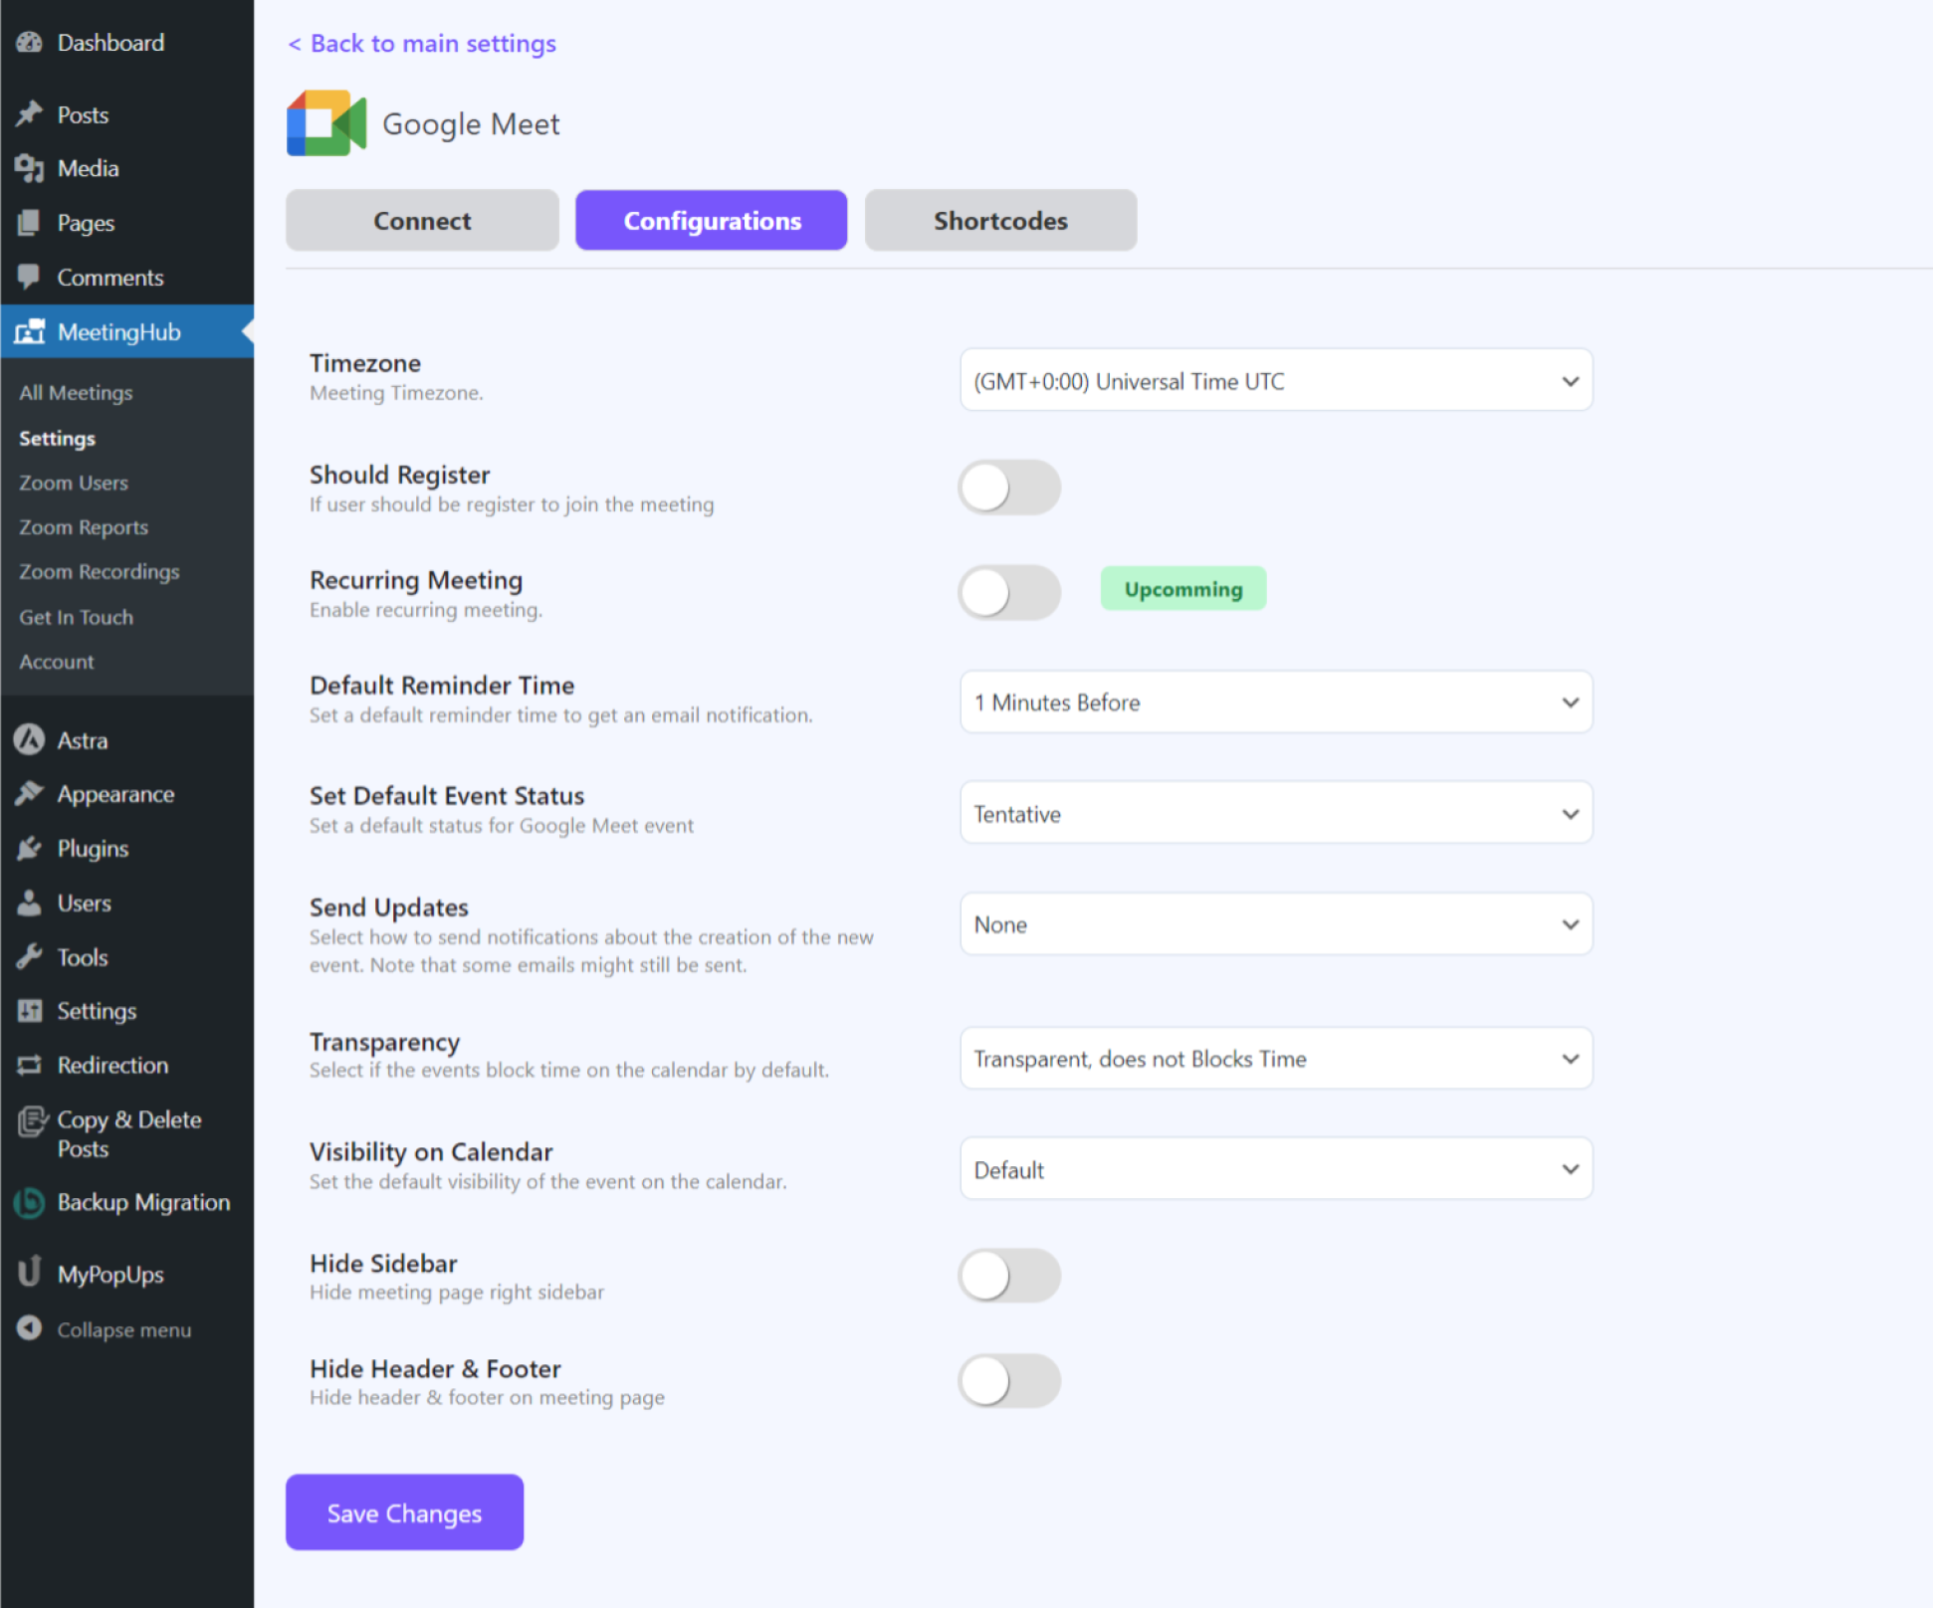Click the Upcomming badge
The width and height of the screenshot is (1933, 1608).
pyautogui.click(x=1183, y=589)
